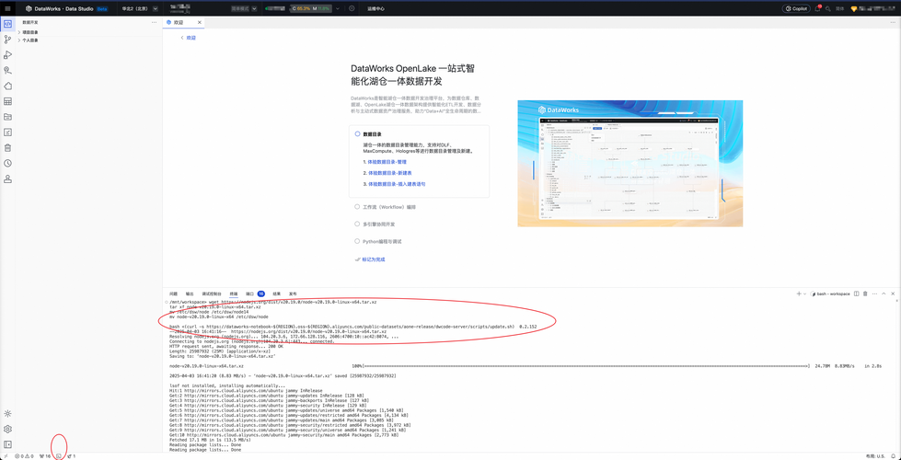Screen dimensions: 901x460
Task: Click the Copilot button
Action: coord(796,8)
